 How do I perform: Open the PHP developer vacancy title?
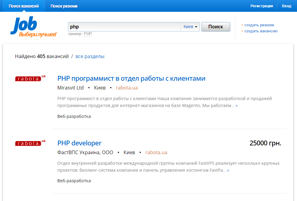click(79, 143)
